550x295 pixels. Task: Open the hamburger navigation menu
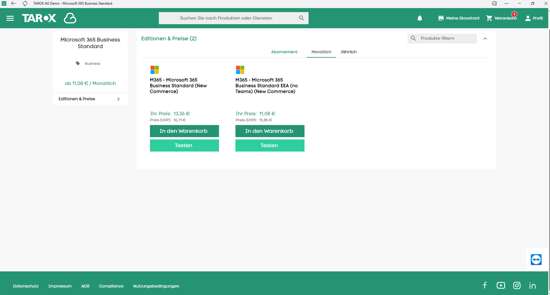(10, 18)
